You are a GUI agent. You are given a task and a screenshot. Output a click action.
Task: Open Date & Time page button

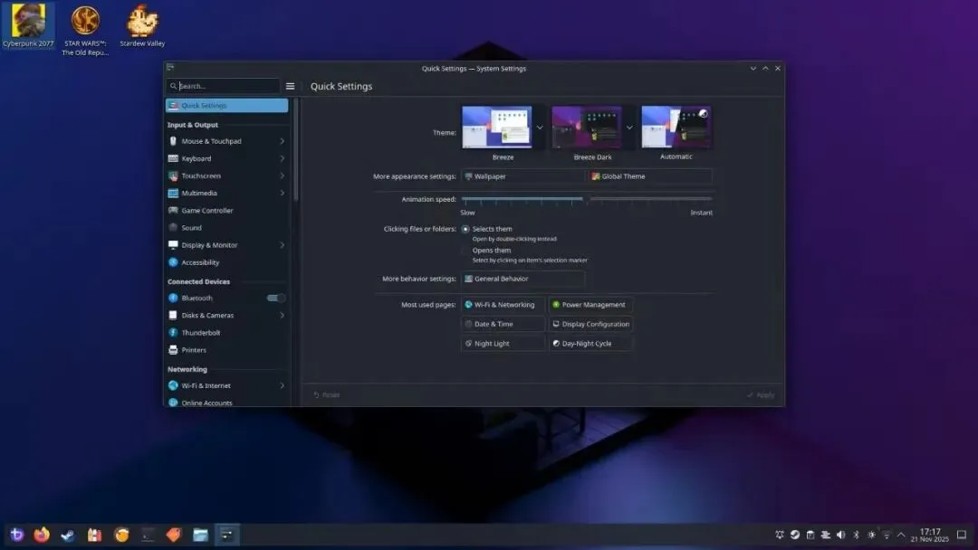point(503,324)
